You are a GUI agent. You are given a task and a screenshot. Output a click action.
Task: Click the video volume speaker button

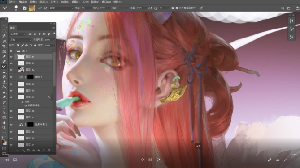[7, 160]
